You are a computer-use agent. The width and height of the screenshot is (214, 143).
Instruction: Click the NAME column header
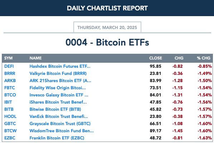coord(35,58)
